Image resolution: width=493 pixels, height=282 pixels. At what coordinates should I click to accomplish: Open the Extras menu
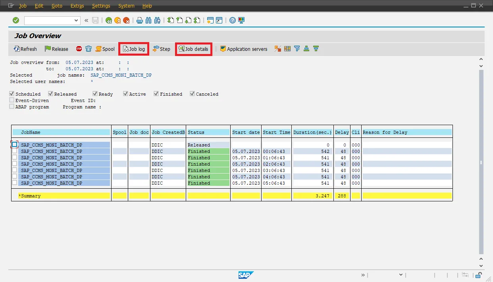tap(77, 6)
